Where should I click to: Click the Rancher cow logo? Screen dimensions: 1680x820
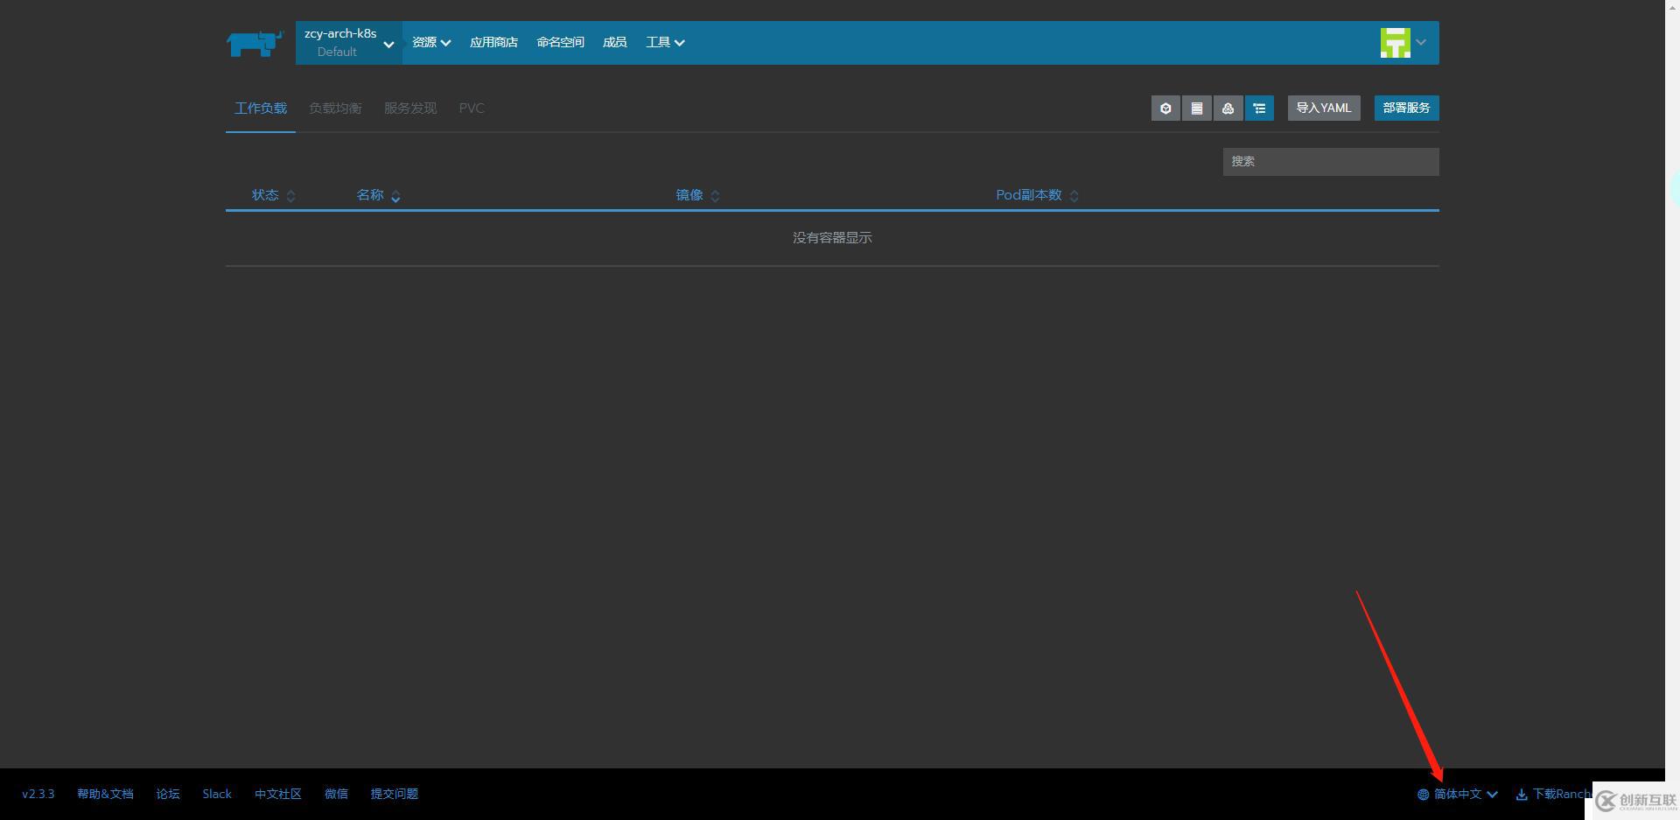coord(254,42)
